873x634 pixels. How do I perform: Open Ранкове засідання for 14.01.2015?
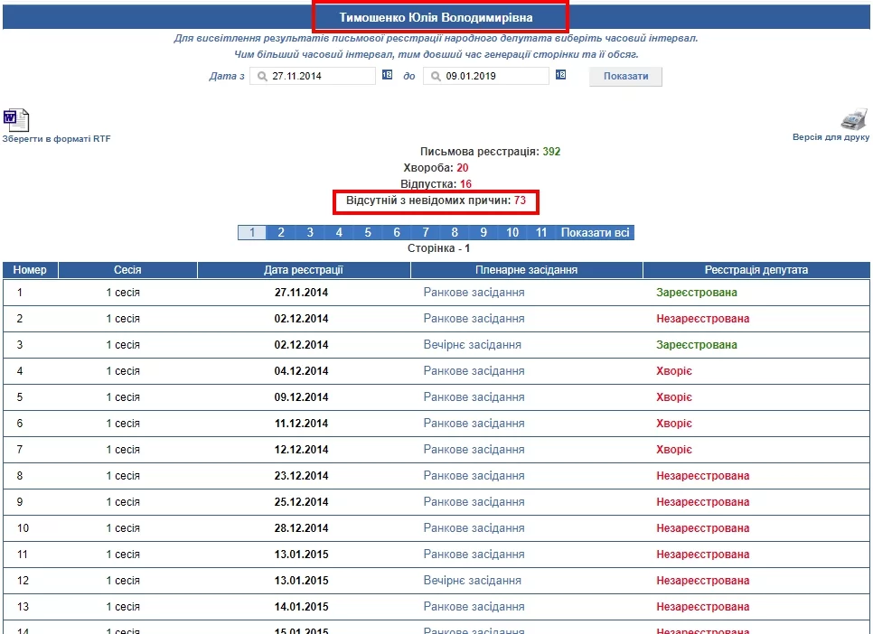click(474, 606)
